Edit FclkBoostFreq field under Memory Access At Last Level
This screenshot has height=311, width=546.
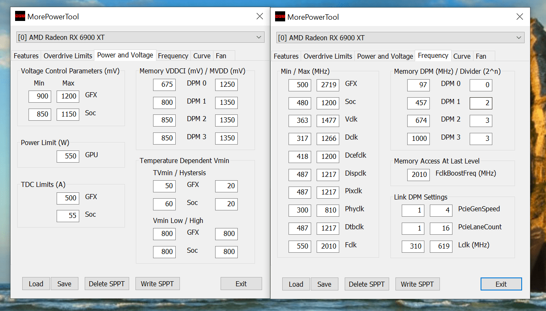point(419,175)
